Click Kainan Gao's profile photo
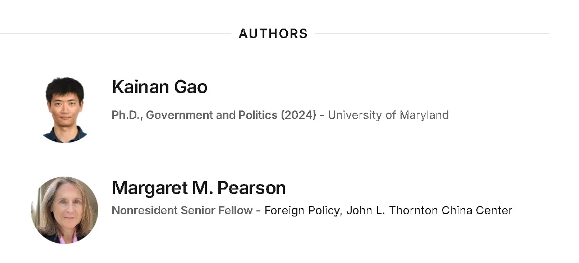The width and height of the screenshot is (579, 263). click(65, 110)
